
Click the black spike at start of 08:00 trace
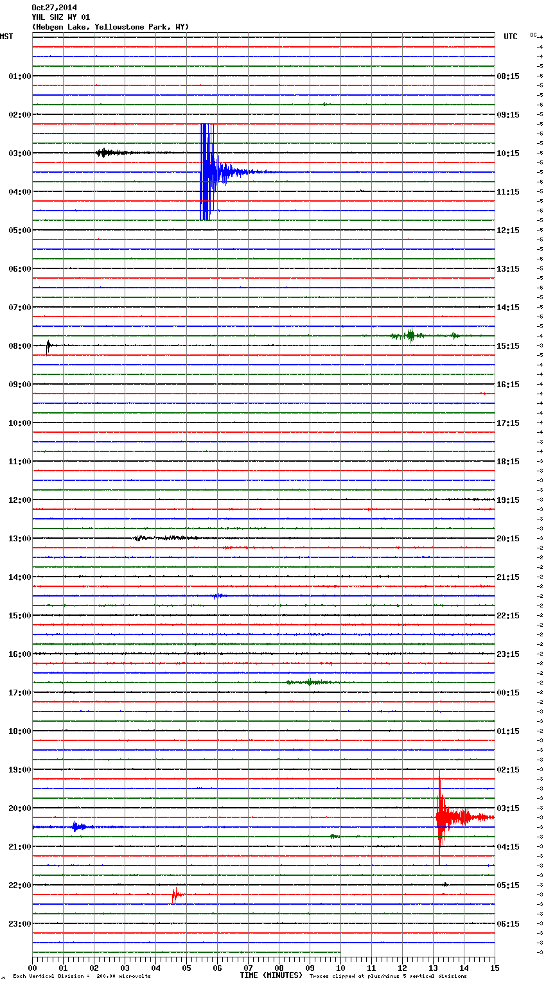(x=48, y=346)
